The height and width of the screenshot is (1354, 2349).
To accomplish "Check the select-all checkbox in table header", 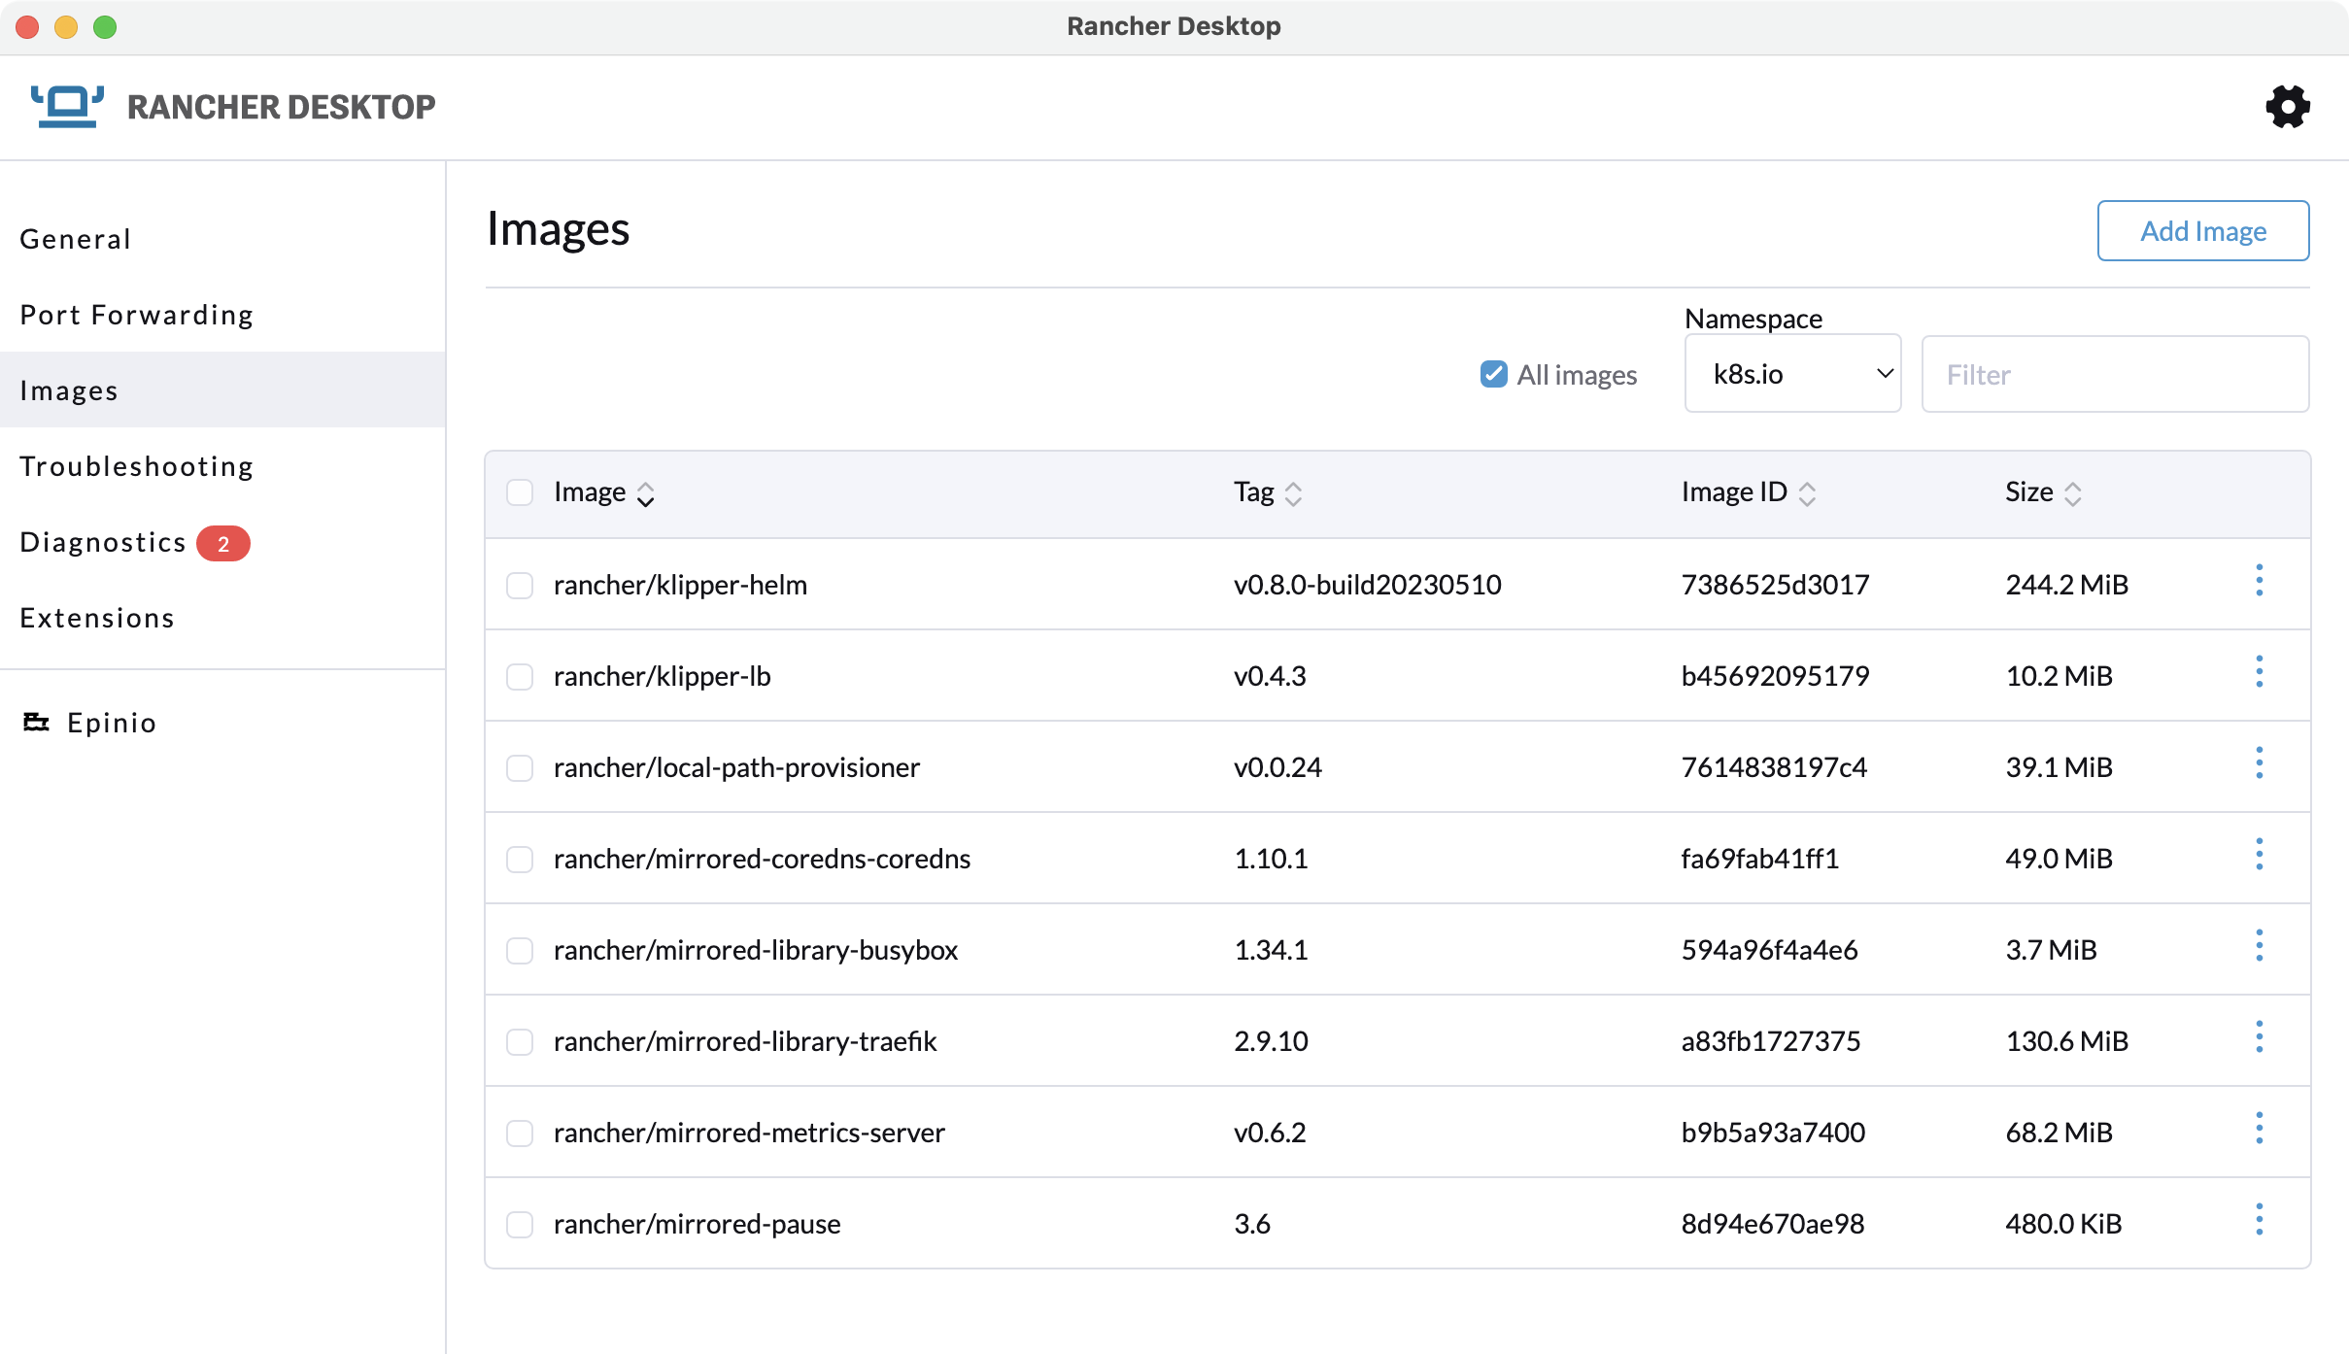I will (x=522, y=492).
